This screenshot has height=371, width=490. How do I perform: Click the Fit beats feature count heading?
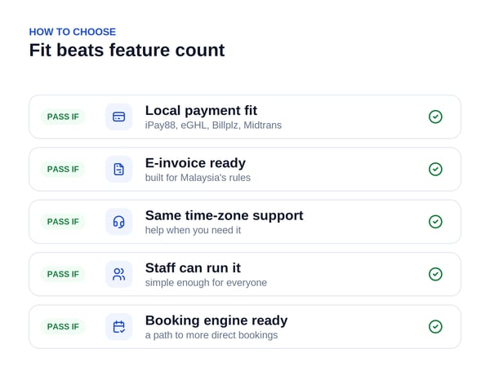pos(127,50)
